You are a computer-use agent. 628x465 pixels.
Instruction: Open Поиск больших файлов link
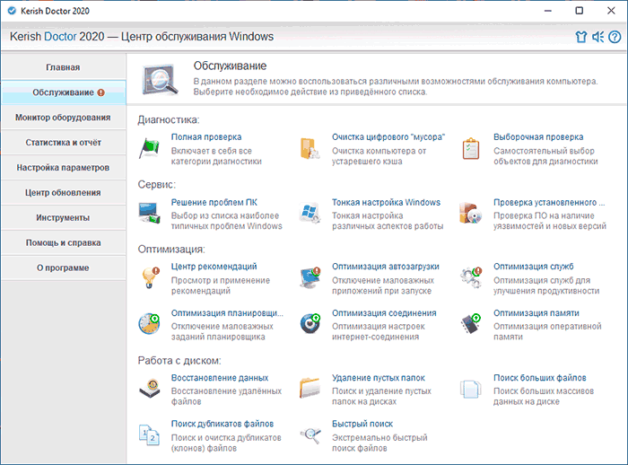tap(540, 378)
